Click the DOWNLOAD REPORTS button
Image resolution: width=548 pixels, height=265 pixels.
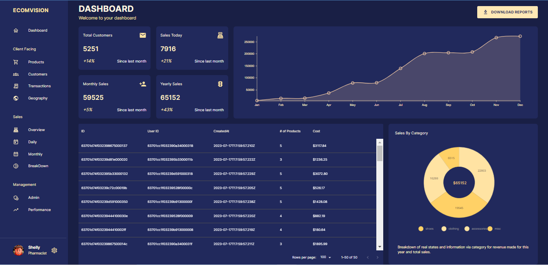507,12
